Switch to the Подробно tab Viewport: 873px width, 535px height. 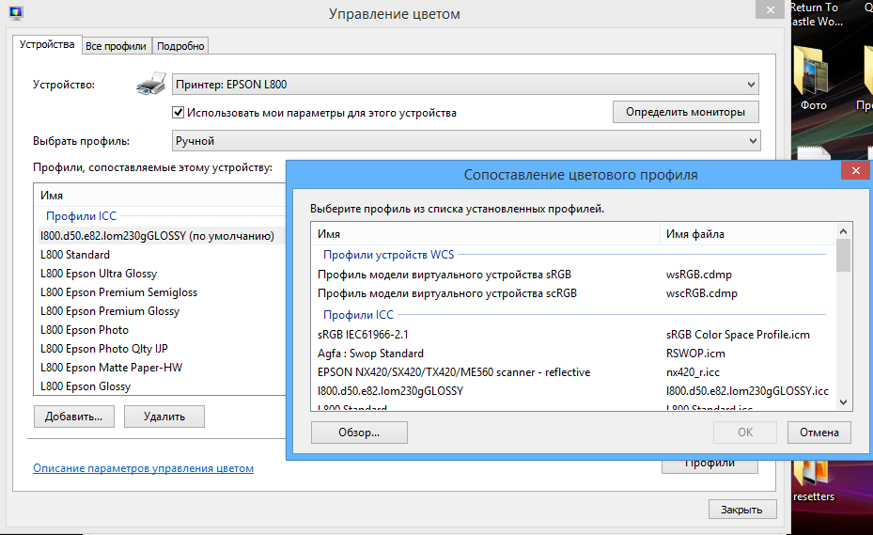(x=180, y=46)
